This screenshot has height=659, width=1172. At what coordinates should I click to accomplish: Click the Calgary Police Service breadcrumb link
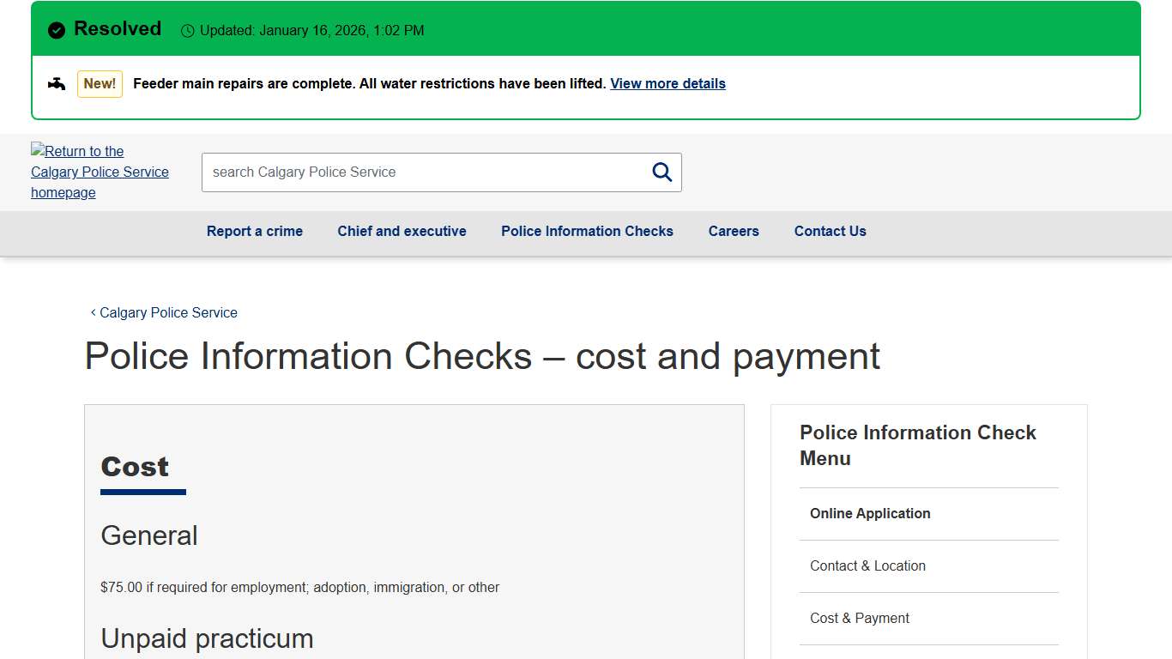click(168, 312)
